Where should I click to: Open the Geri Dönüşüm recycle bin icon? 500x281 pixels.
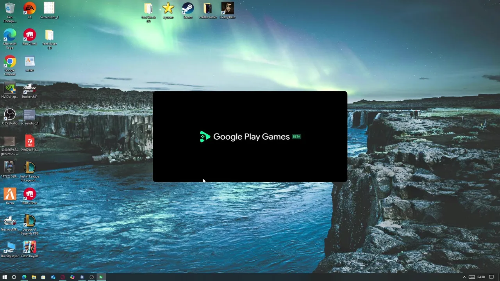tap(10, 12)
